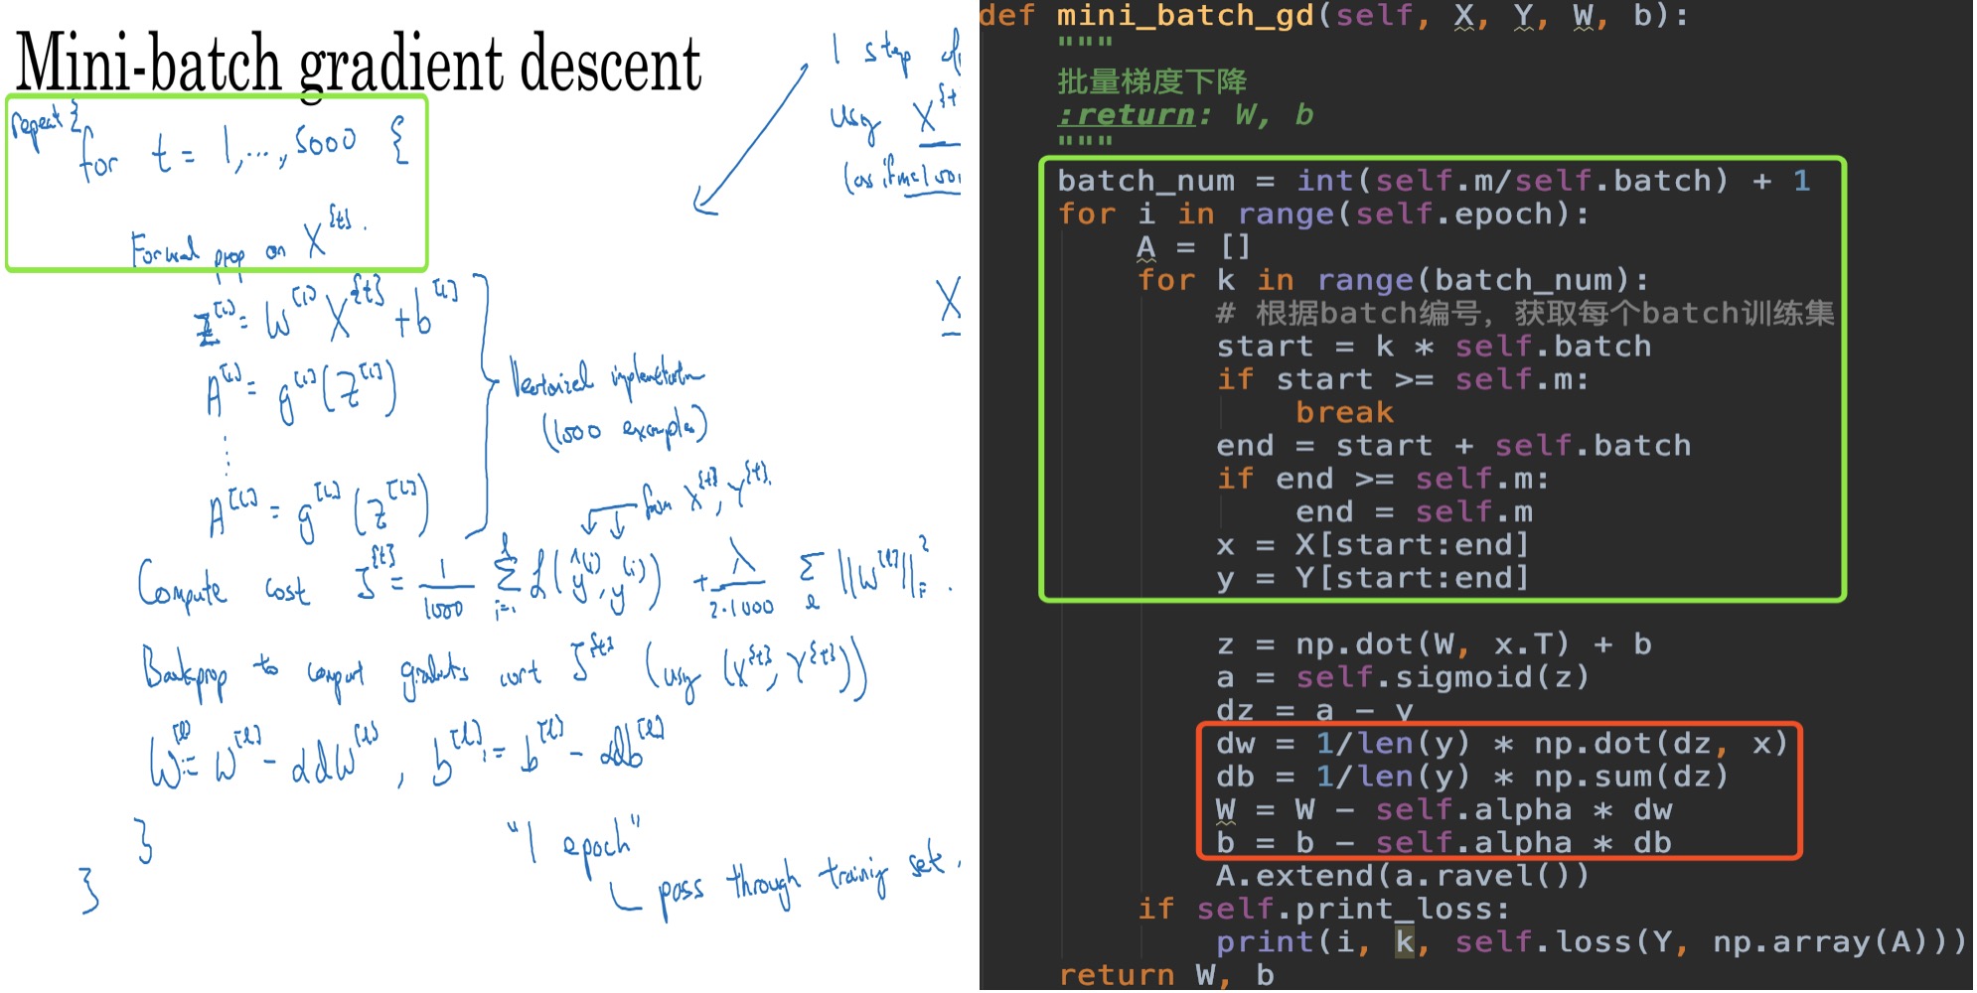Click the 'if end >= self.m:' line
The height and width of the screenshot is (993, 1977).
1383,479
